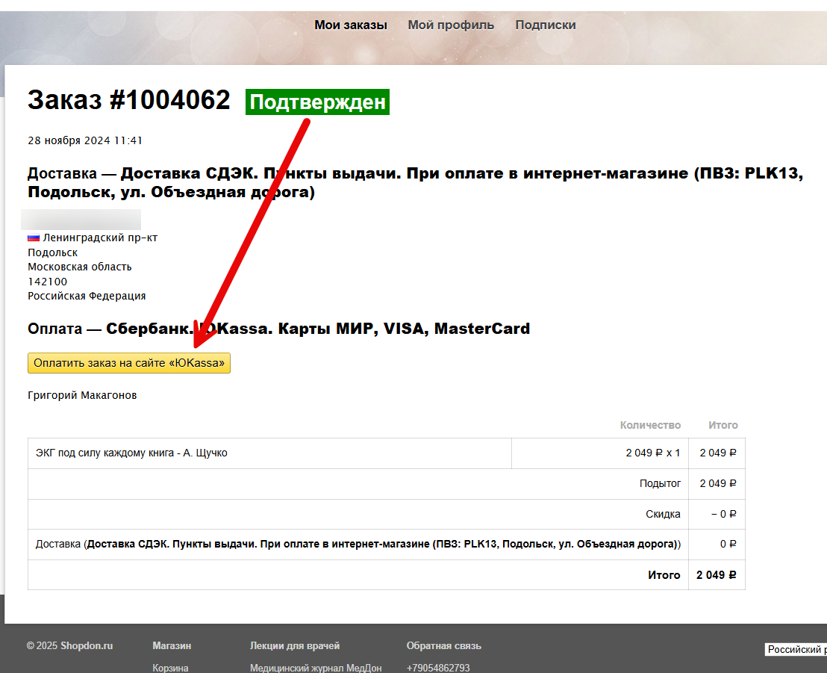Click the Итого column header

[x=723, y=425]
